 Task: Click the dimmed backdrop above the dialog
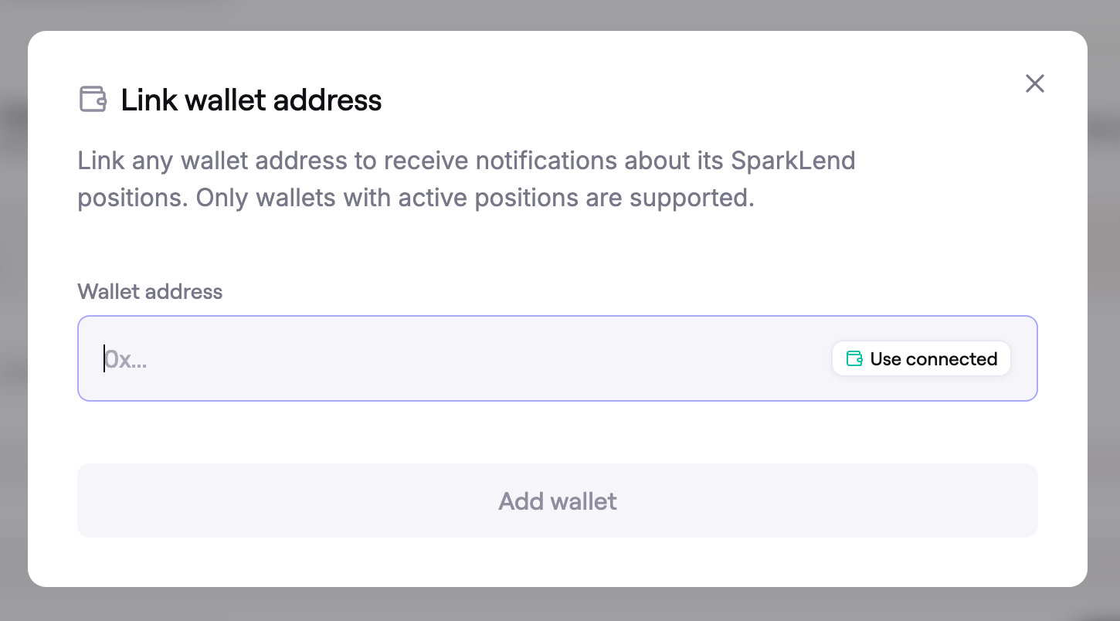[x=559, y=14]
